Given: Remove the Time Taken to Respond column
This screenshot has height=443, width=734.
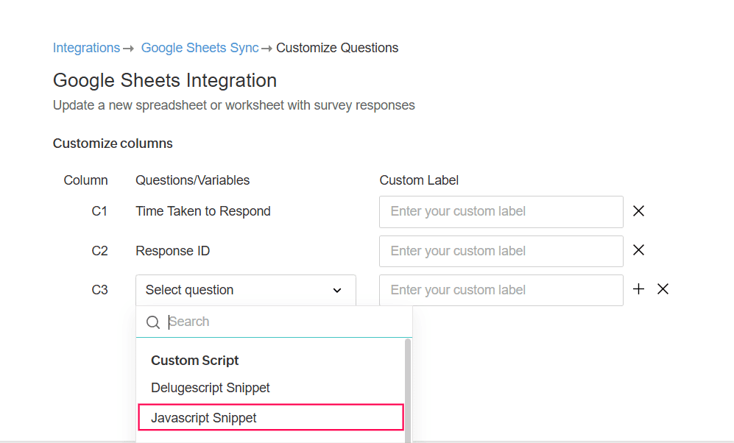Looking at the screenshot, I should [639, 211].
